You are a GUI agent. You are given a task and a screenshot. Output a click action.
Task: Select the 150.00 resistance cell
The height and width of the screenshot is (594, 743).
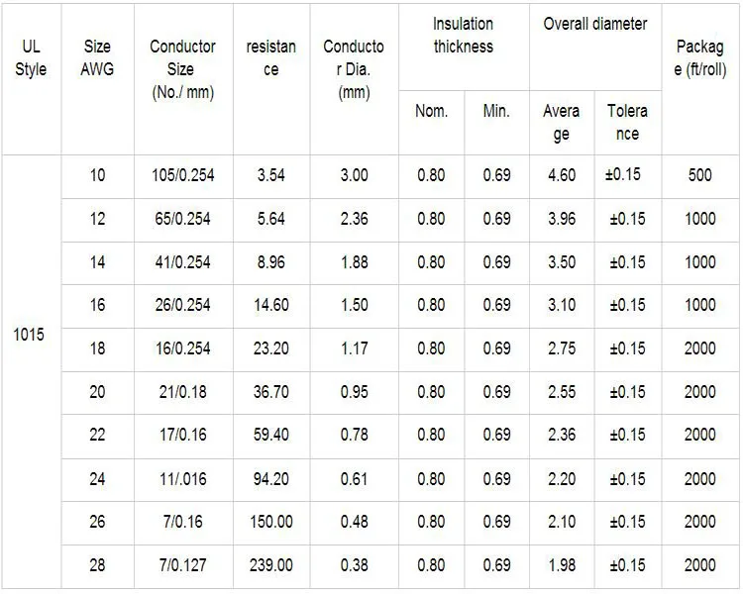tap(270, 522)
